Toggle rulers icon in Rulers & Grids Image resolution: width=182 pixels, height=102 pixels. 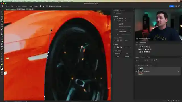[x=115, y=41]
